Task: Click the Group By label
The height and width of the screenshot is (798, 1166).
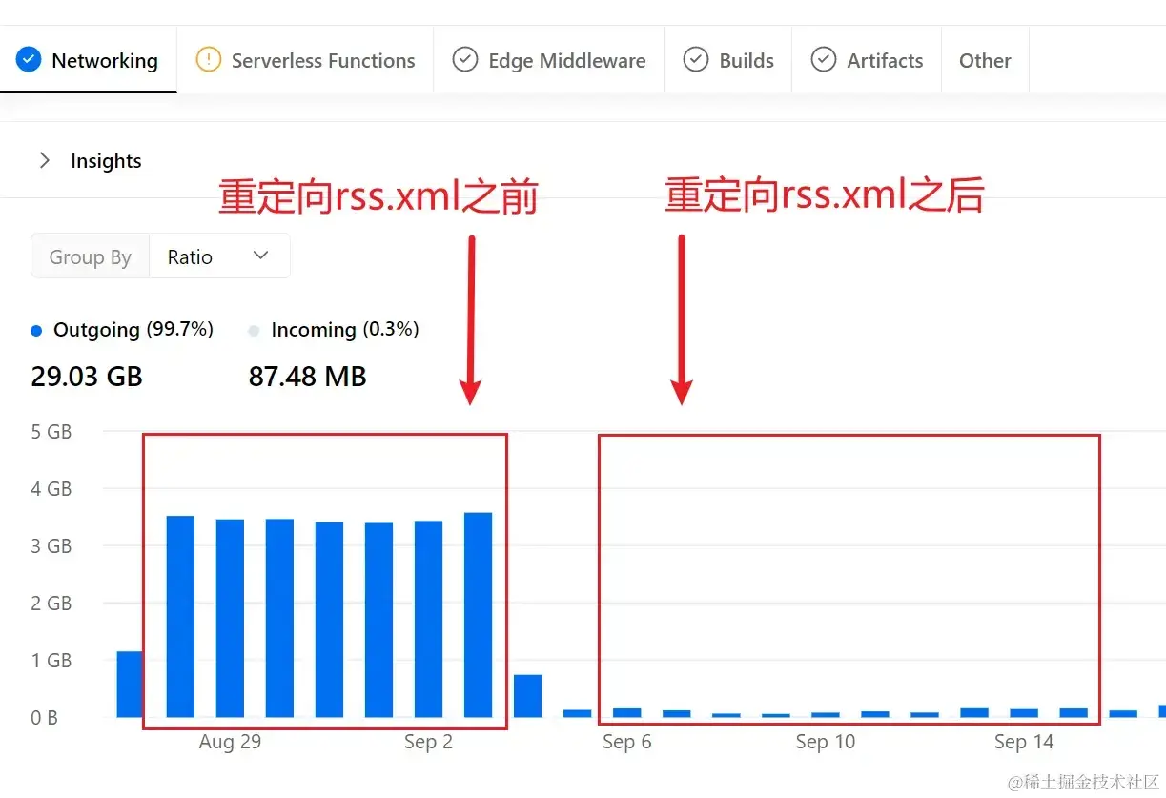Action: pyautogui.click(x=91, y=256)
